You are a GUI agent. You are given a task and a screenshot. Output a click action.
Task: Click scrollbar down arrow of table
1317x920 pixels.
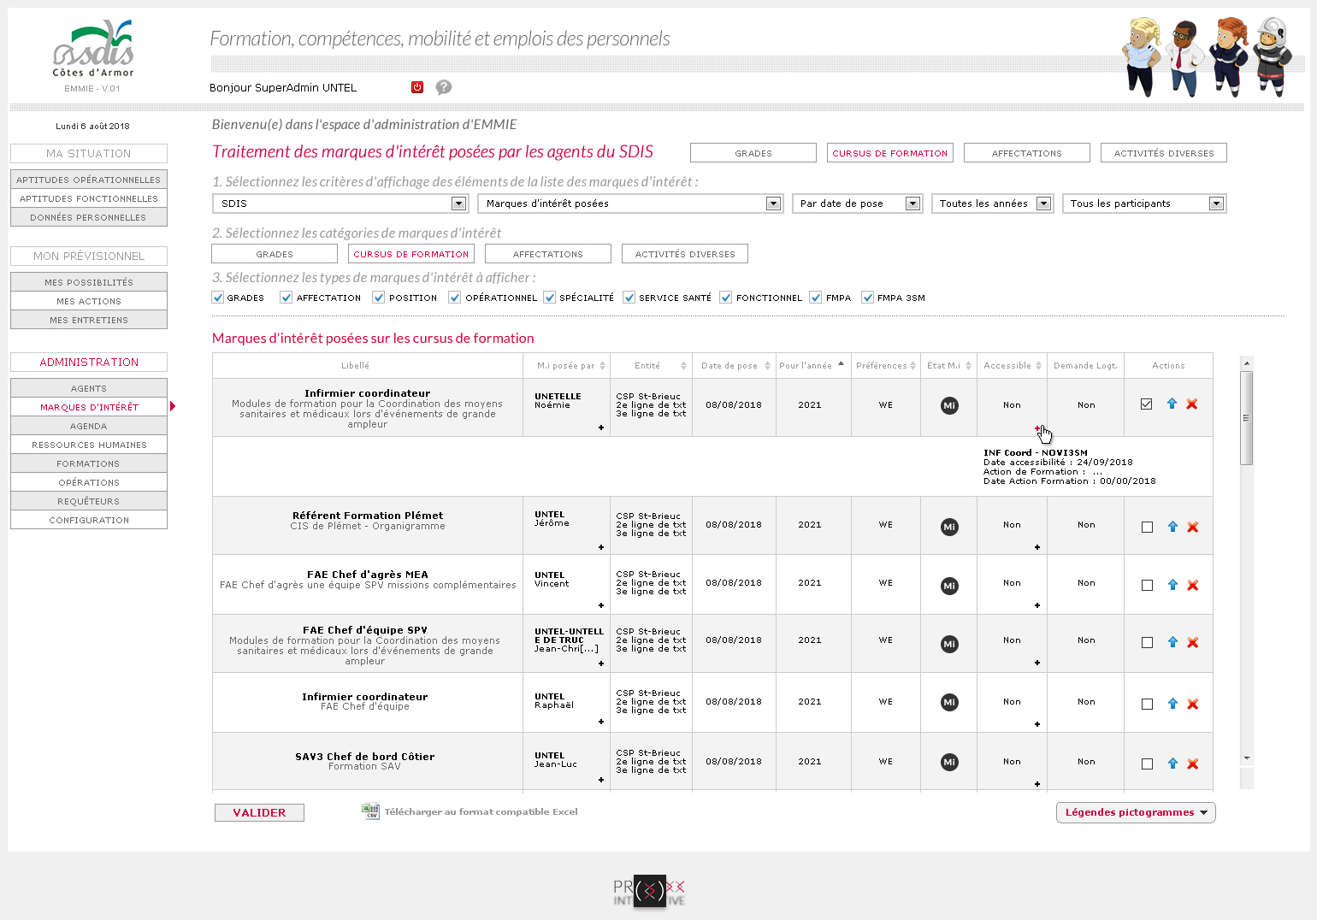point(1247,758)
